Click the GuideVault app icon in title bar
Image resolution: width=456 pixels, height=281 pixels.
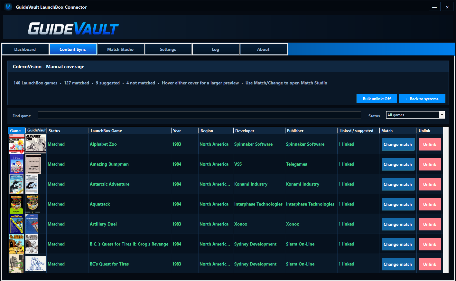(x=8, y=7)
